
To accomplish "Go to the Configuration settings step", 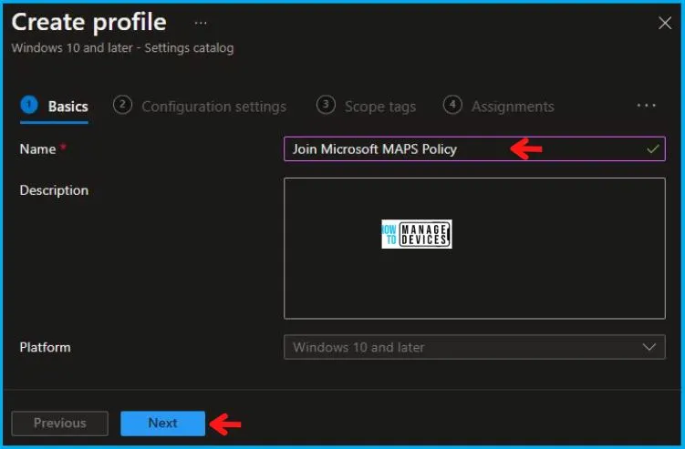I will click(200, 107).
